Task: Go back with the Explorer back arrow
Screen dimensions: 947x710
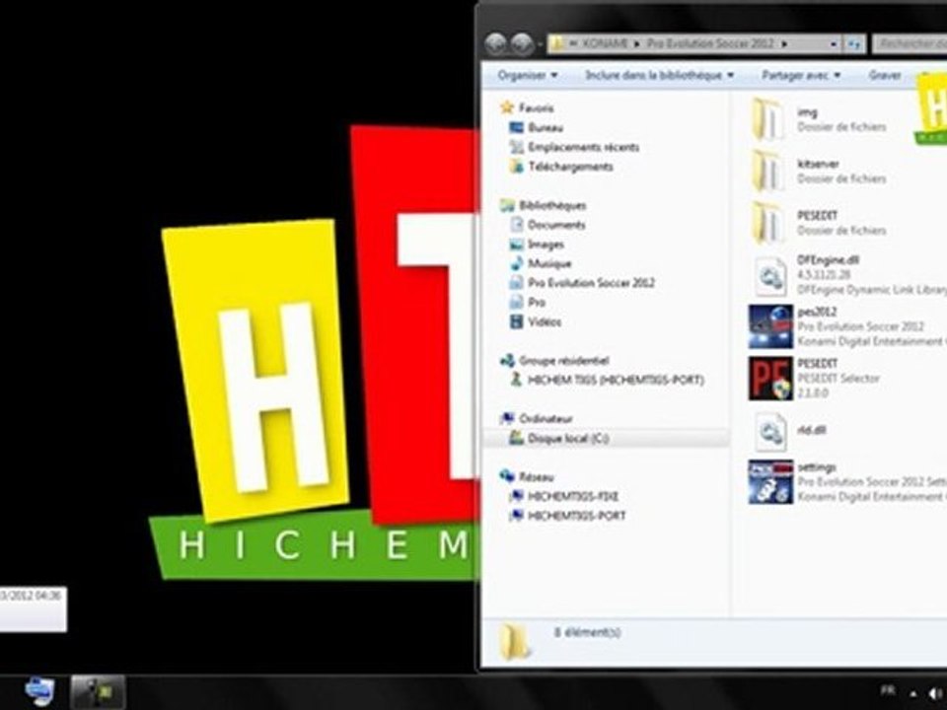Action: pyautogui.click(x=496, y=44)
